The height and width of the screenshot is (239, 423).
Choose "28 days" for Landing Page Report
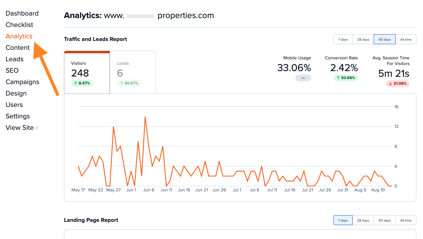tap(363, 220)
